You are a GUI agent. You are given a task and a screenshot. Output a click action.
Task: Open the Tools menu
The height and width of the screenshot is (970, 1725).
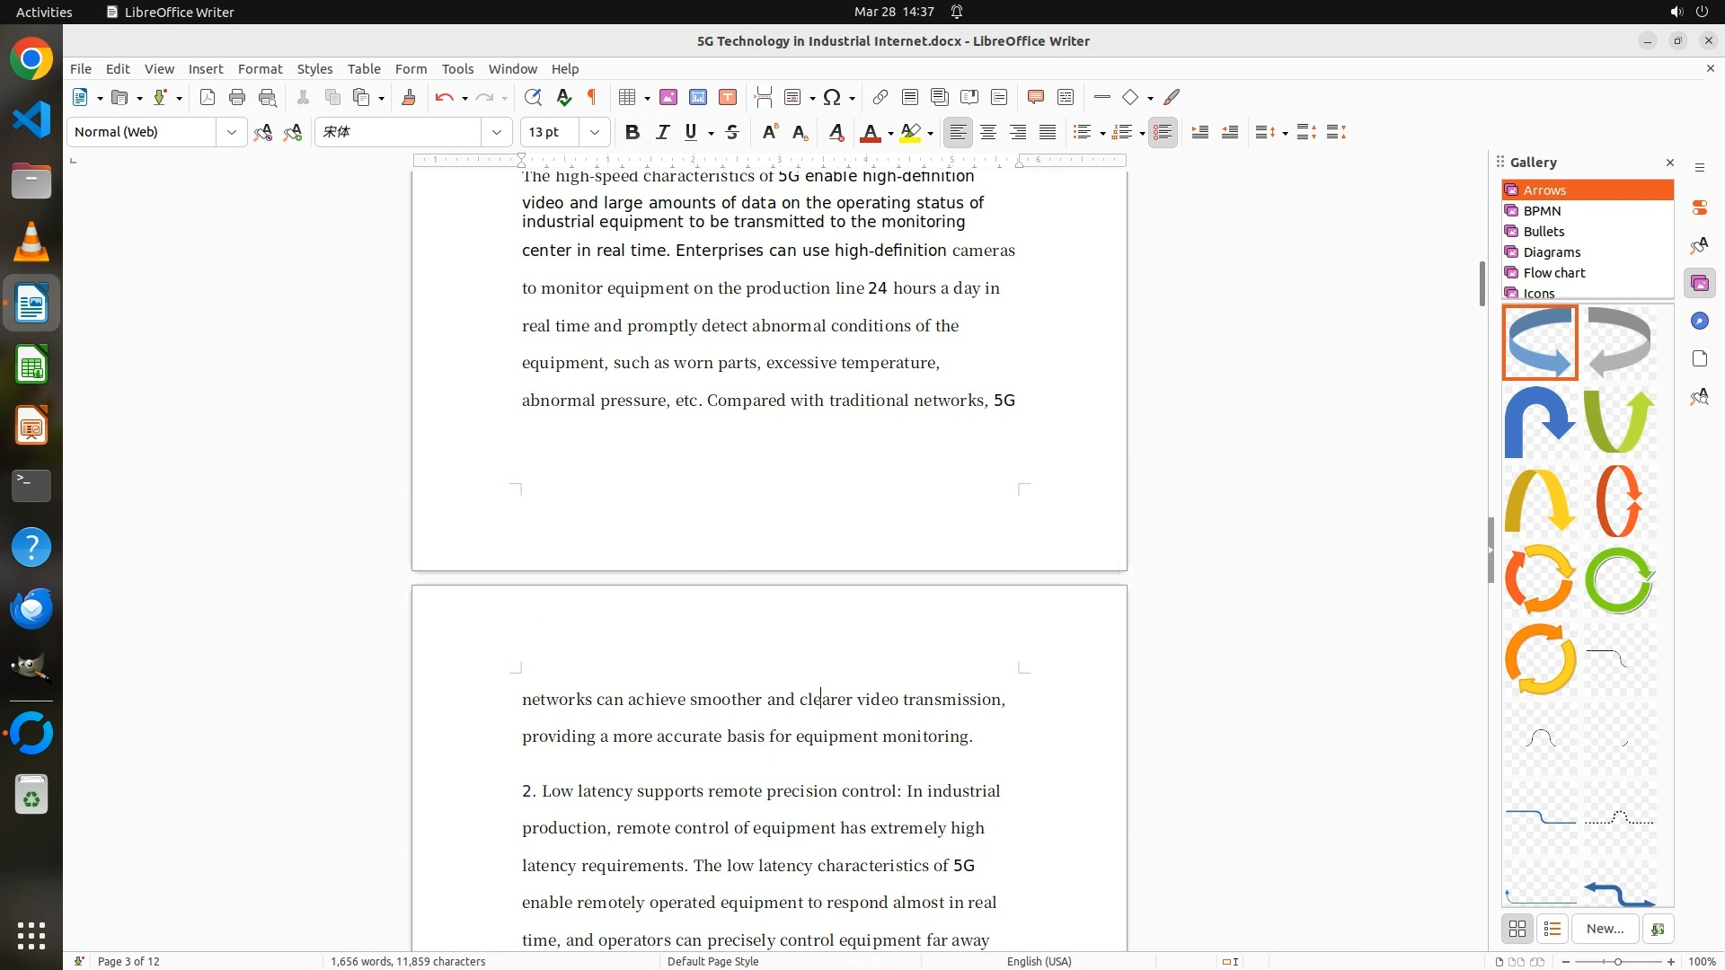pyautogui.click(x=457, y=68)
